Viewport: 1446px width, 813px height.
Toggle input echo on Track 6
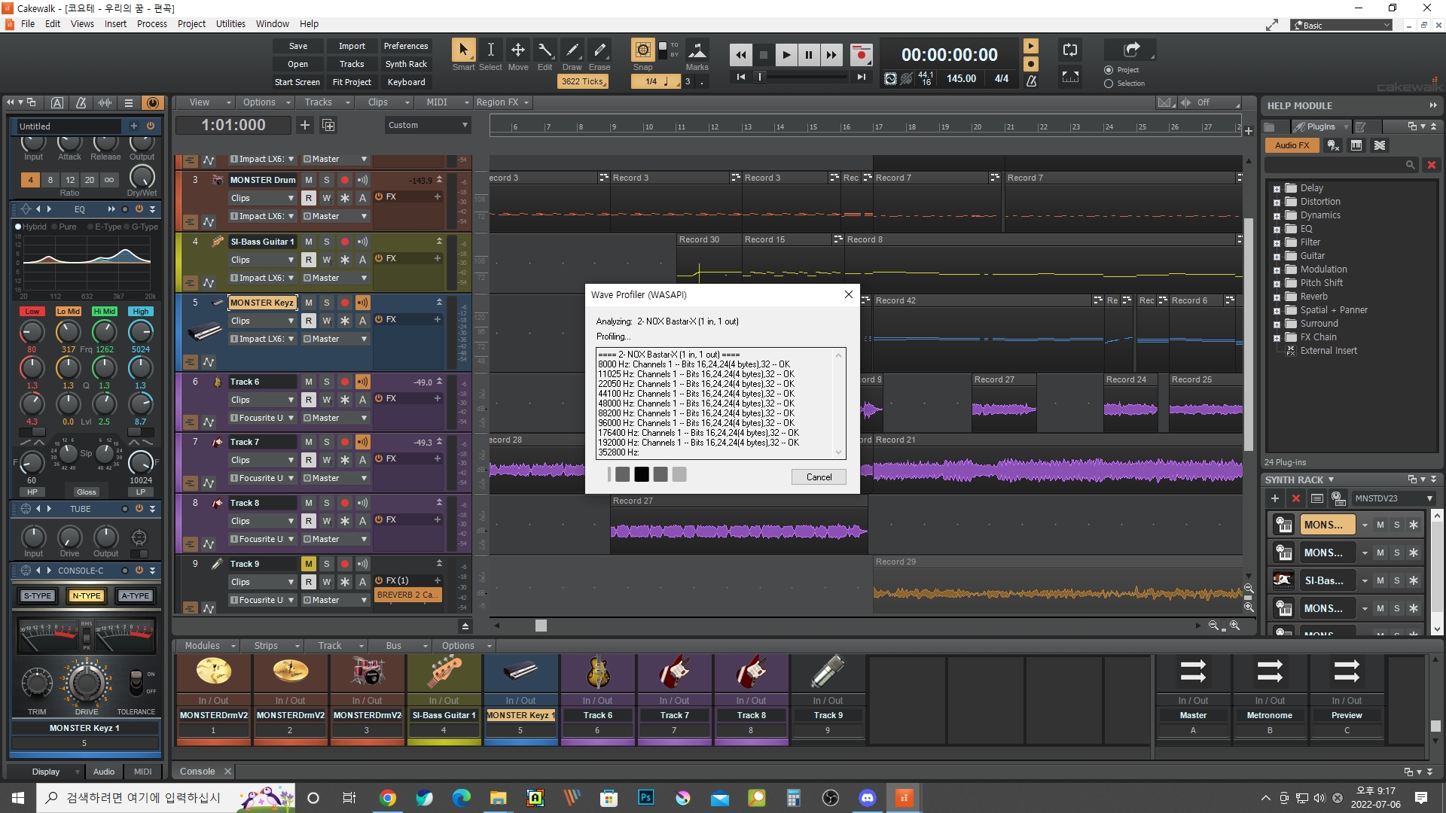click(x=363, y=382)
